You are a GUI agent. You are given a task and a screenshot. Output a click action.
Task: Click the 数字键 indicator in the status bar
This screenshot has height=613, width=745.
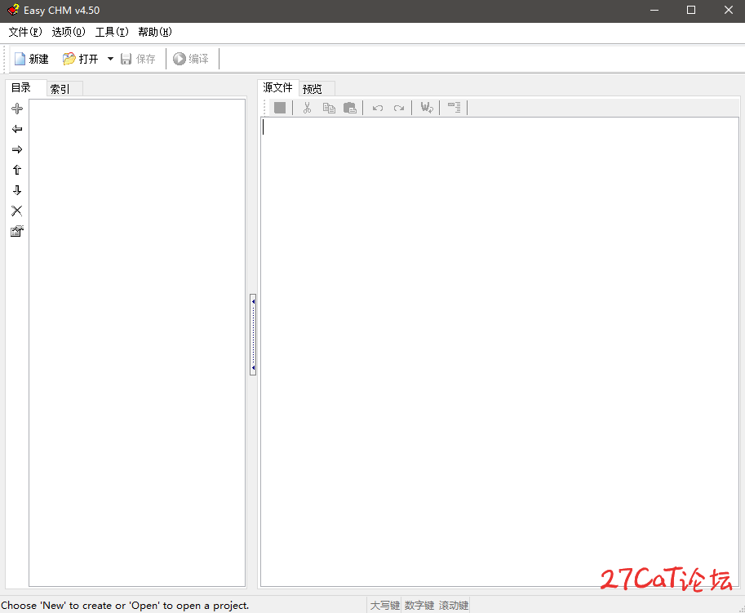[x=419, y=606]
